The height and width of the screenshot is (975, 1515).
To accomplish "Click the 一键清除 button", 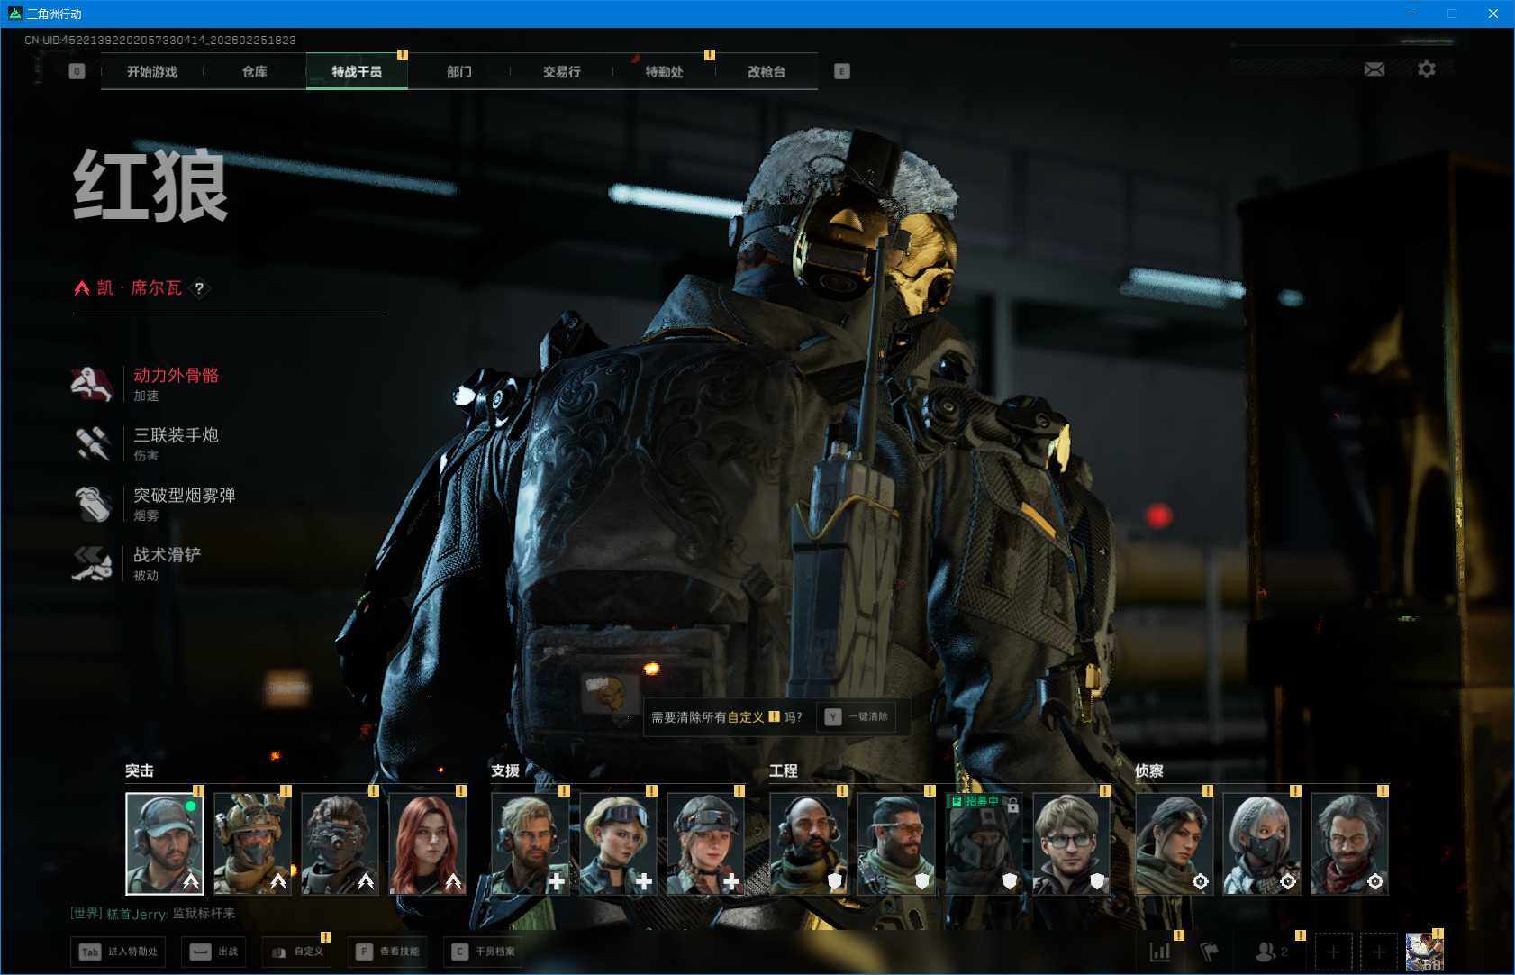I will 857,716.
